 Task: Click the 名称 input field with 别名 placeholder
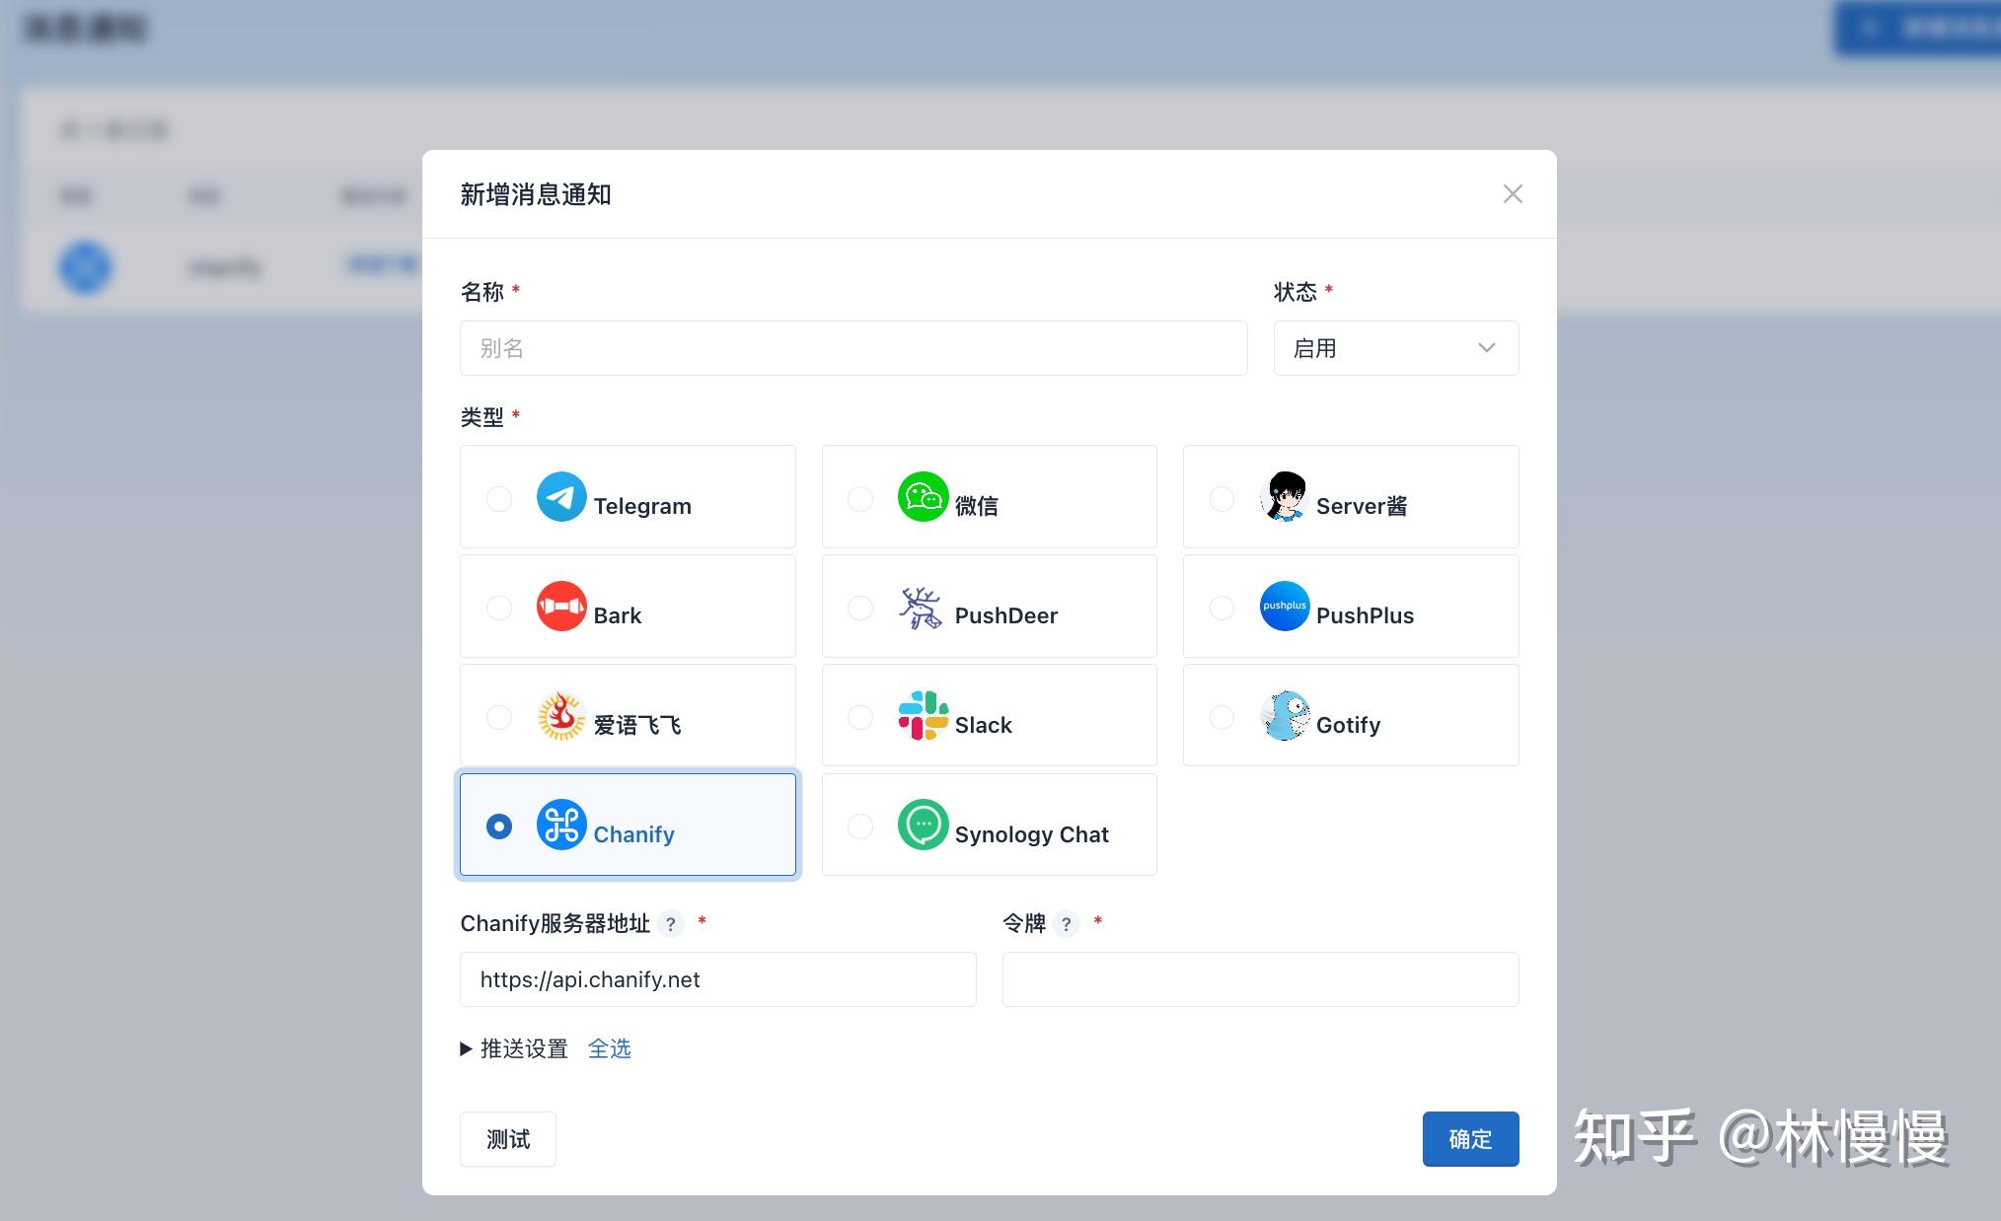click(x=853, y=348)
